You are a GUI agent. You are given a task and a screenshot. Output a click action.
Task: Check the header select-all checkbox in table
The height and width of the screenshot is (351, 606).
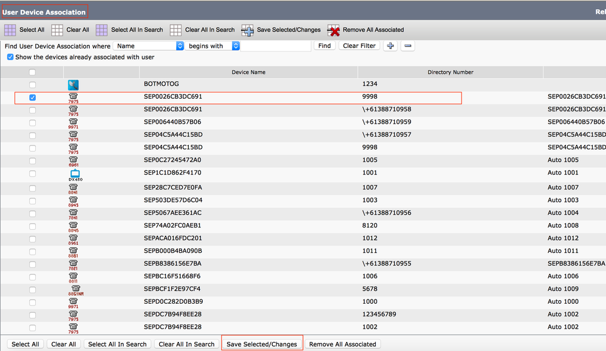pyautogui.click(x=32, y=72)
